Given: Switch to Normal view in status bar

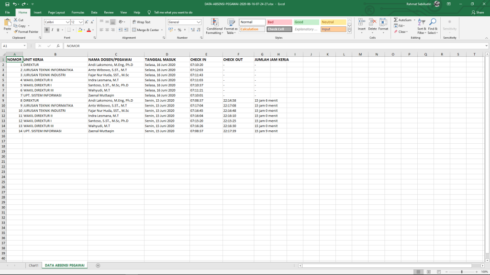Looking at the screenshot, I should tap(418, 272).
